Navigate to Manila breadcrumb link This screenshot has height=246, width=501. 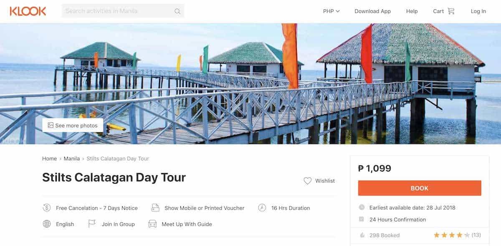click(x=71, y=159)
